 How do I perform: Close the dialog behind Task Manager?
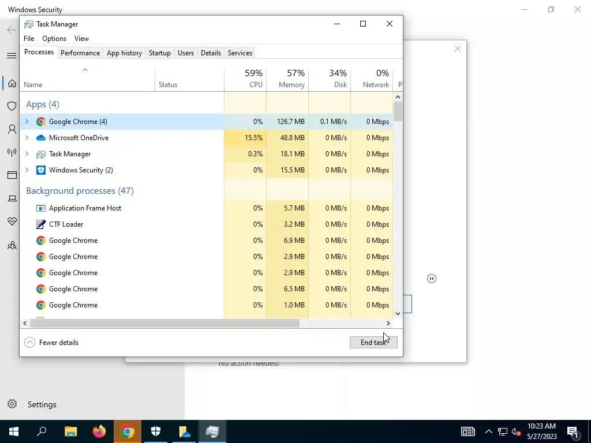(458, 48)
